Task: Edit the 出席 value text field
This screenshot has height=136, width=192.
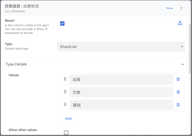Action: [121, 79]
